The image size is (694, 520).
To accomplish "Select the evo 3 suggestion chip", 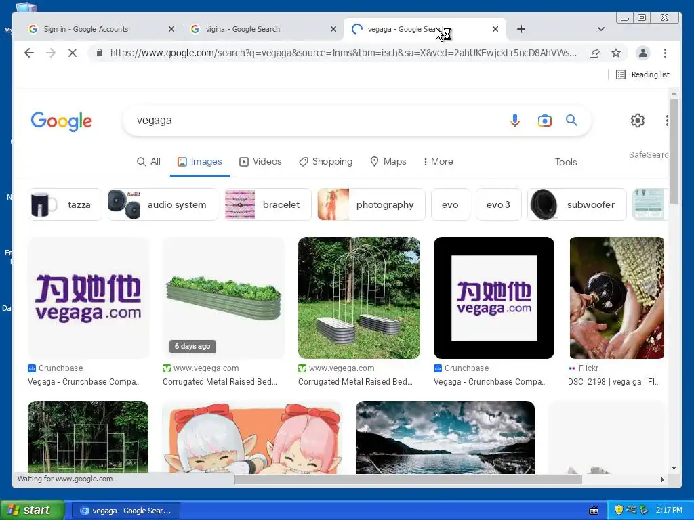I will tap(498, 204).
